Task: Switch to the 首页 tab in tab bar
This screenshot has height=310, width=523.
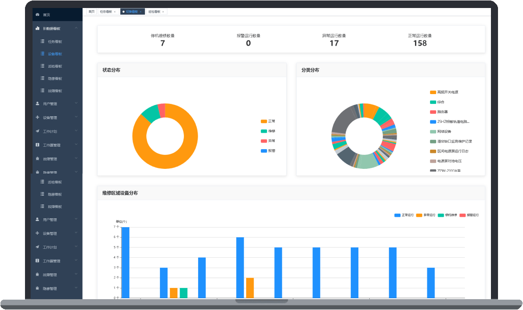Action: click(x=91, y=12)
